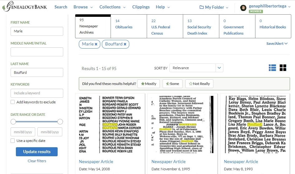Switch to grid view layout
Screen dimensions: 295x174
(283, 68)
